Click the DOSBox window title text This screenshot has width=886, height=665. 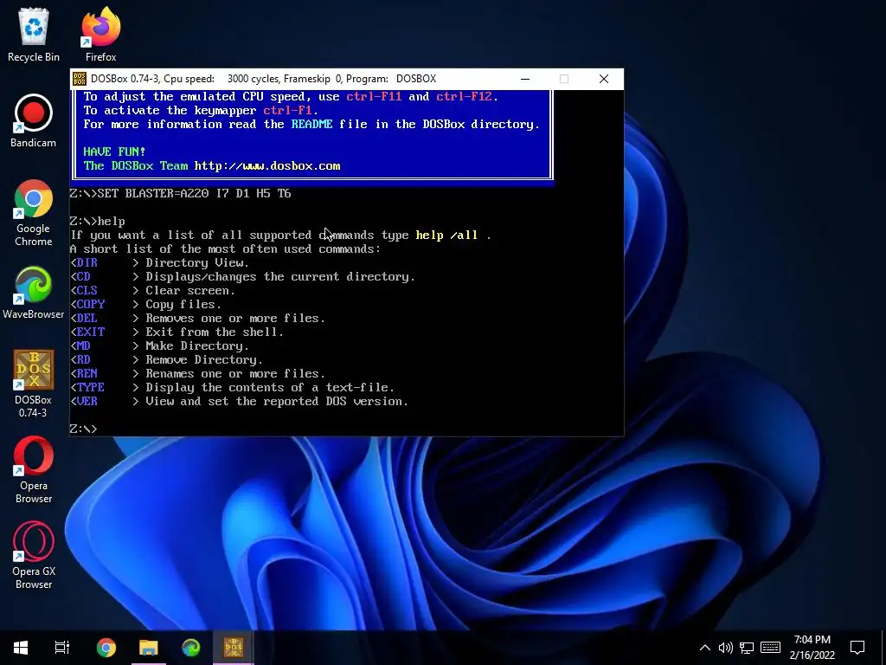click(263, 79)
